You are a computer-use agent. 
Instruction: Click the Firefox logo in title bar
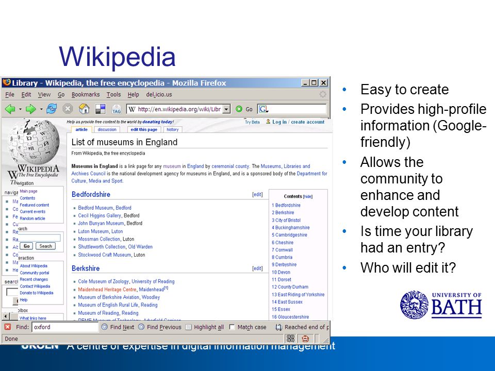pyautogui.click(x=7, y=82)
